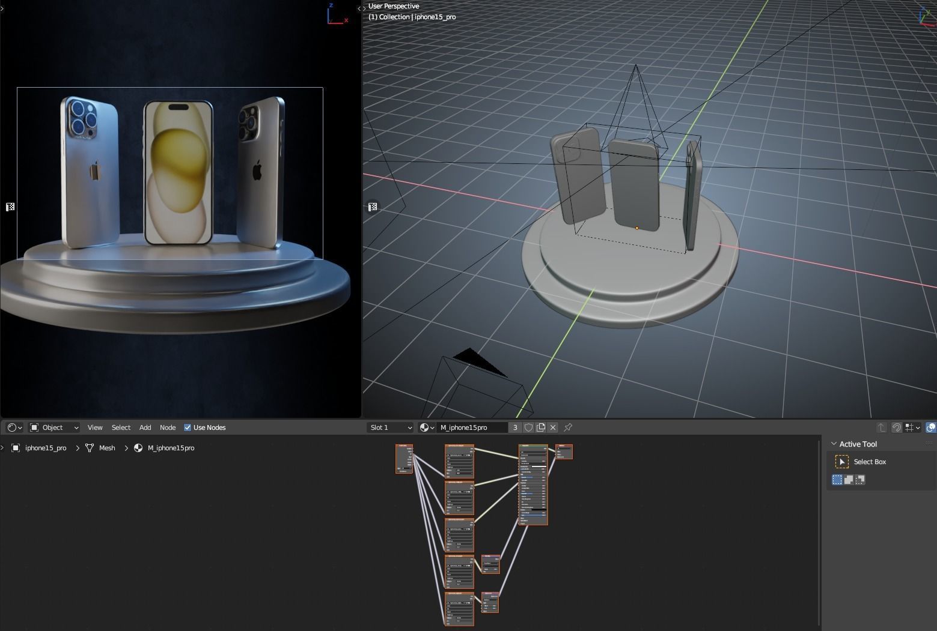Open the editor type selector dropdown
Image resolution: width=937 pixels, height=631 pixels.
tap(14, 427)
